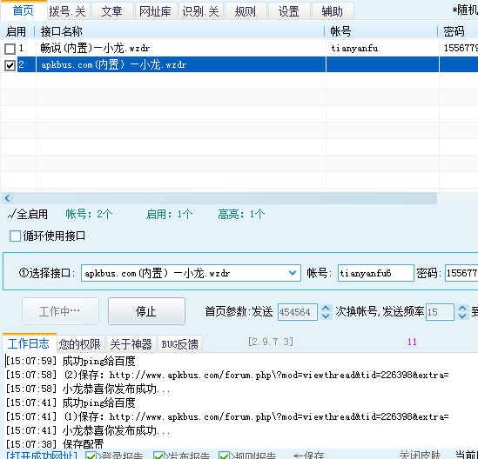
Task: Uncheck row 2 apkbus.com interface checkbox
Action: click(10, 65)
